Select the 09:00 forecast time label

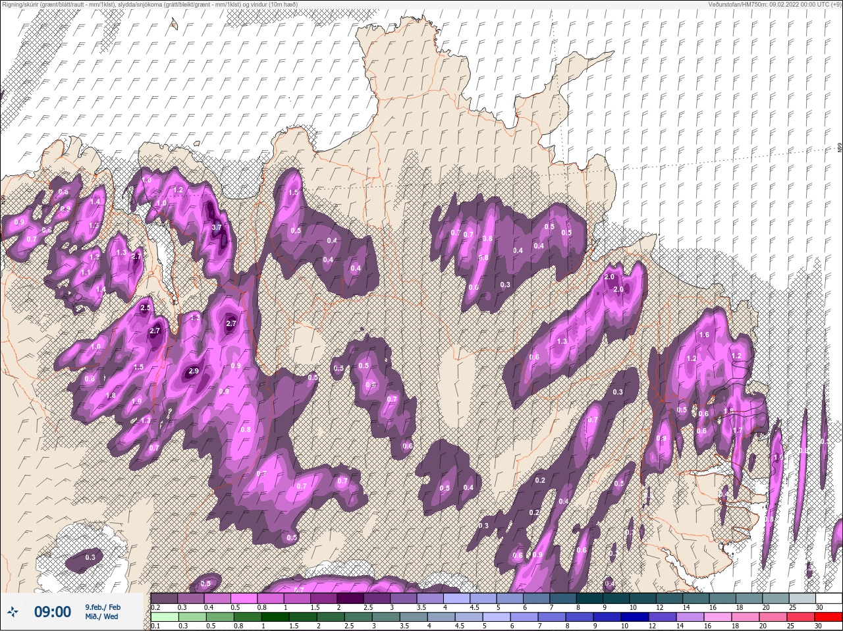click(52, 612)
